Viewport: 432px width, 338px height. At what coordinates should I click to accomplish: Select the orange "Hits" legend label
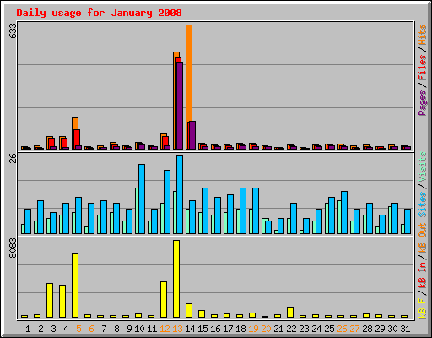point(423,35)
